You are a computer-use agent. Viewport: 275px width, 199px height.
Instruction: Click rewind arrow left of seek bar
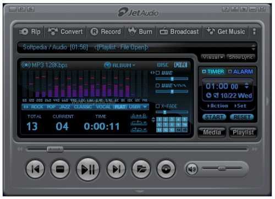[x=20, y=149]
